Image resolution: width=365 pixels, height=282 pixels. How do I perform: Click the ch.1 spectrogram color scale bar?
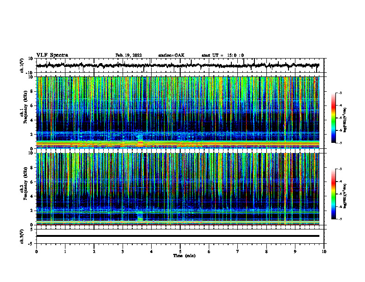click(x=334, y=118)
